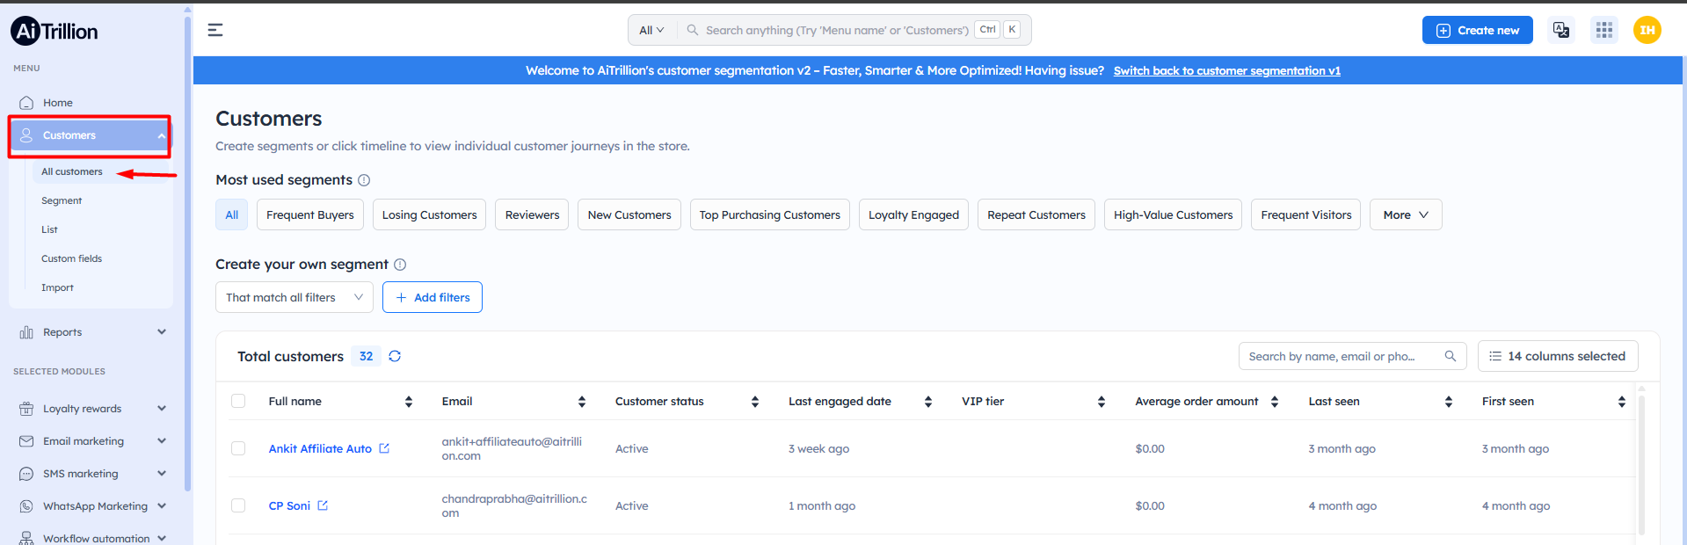Click the Add filters button
Image resolution: width=1687 pixels, height=545 pixels.
[x=433, y=297]
